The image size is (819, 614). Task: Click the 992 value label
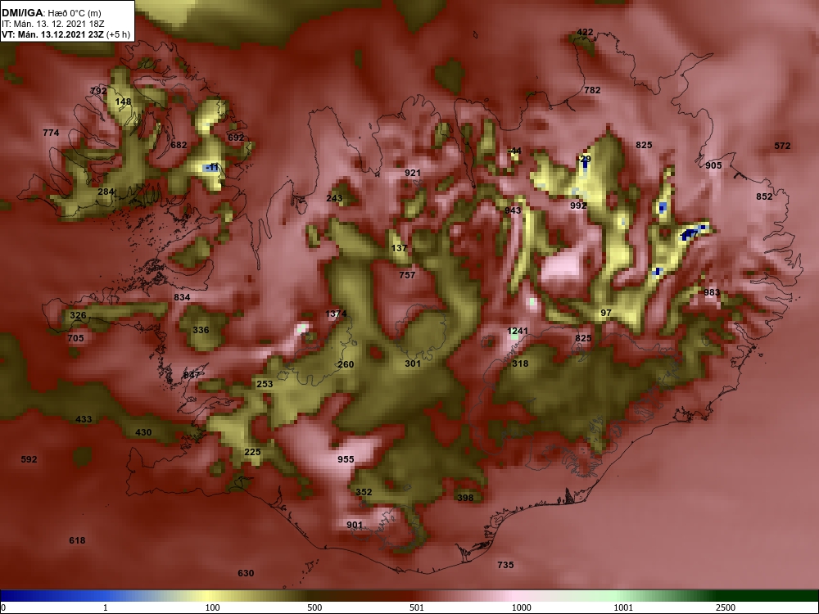coord(578,205)
